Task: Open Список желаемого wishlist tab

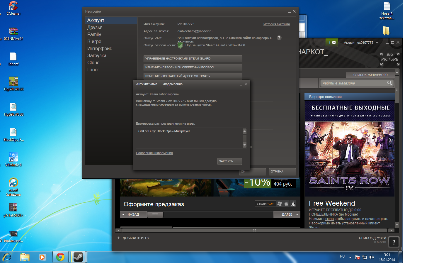Action: (370, 75)
